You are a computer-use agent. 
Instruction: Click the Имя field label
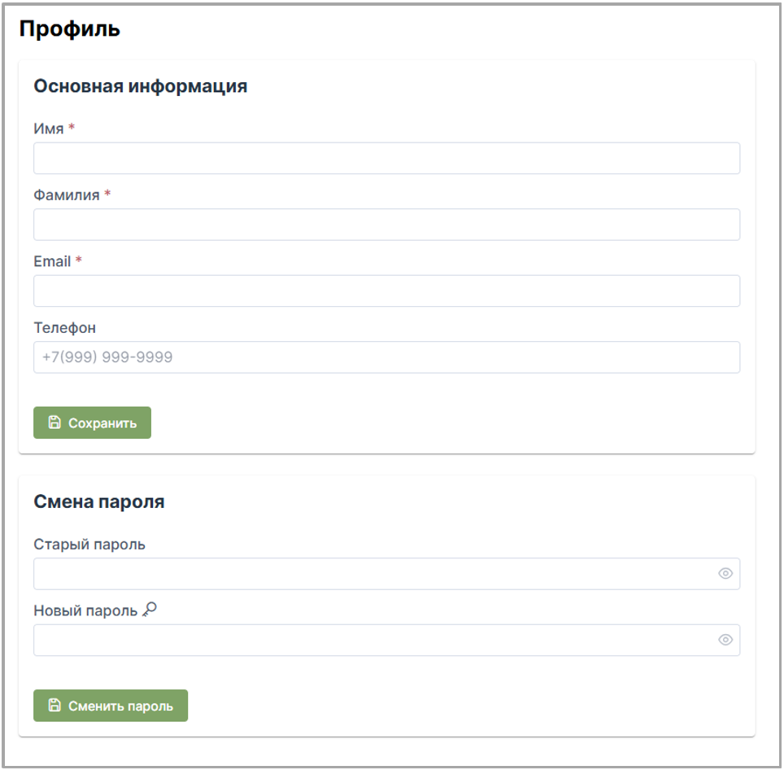click(48, 129)
